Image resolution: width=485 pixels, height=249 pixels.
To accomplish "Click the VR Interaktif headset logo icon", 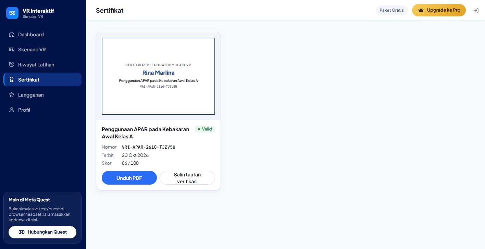I will click(12, 13).
